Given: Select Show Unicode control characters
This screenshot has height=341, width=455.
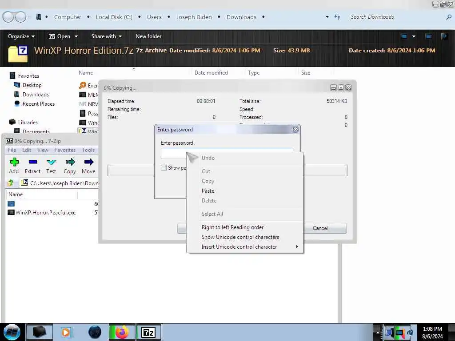Looking at the screenshot, I should tap(240, 237).
